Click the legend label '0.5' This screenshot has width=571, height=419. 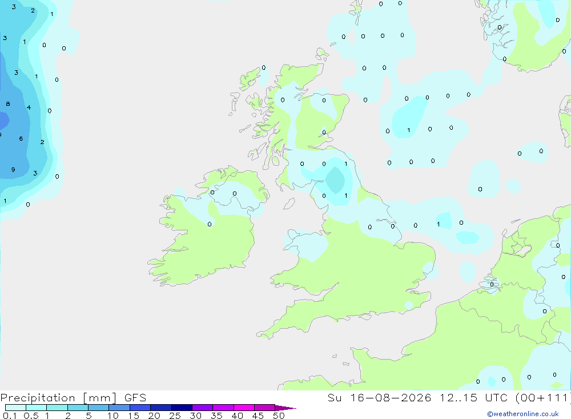click(x=31, y=416)
